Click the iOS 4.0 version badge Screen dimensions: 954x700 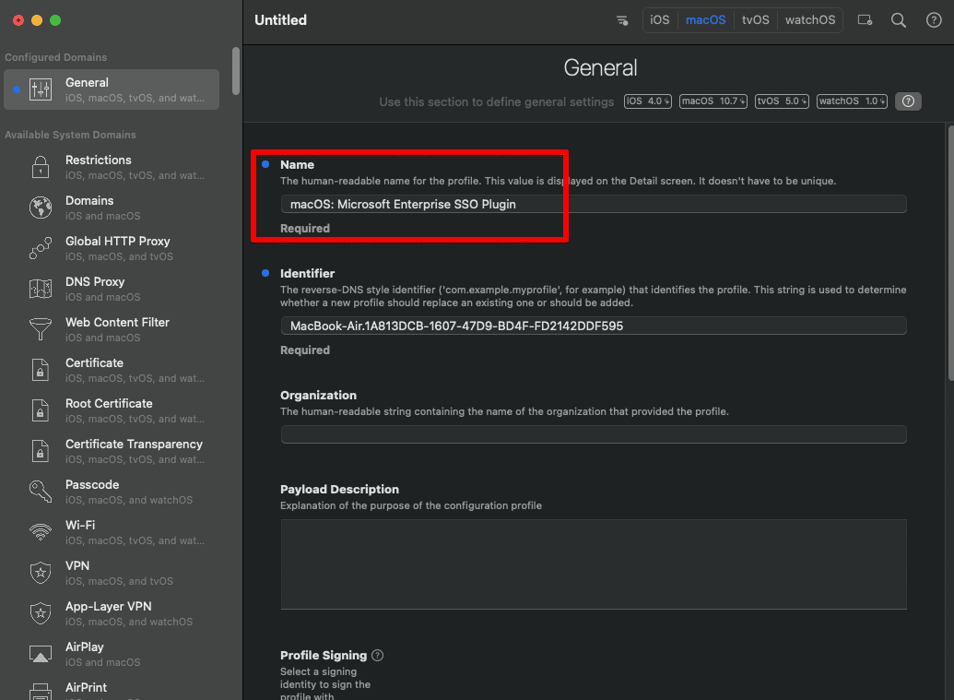pos(648,101)
